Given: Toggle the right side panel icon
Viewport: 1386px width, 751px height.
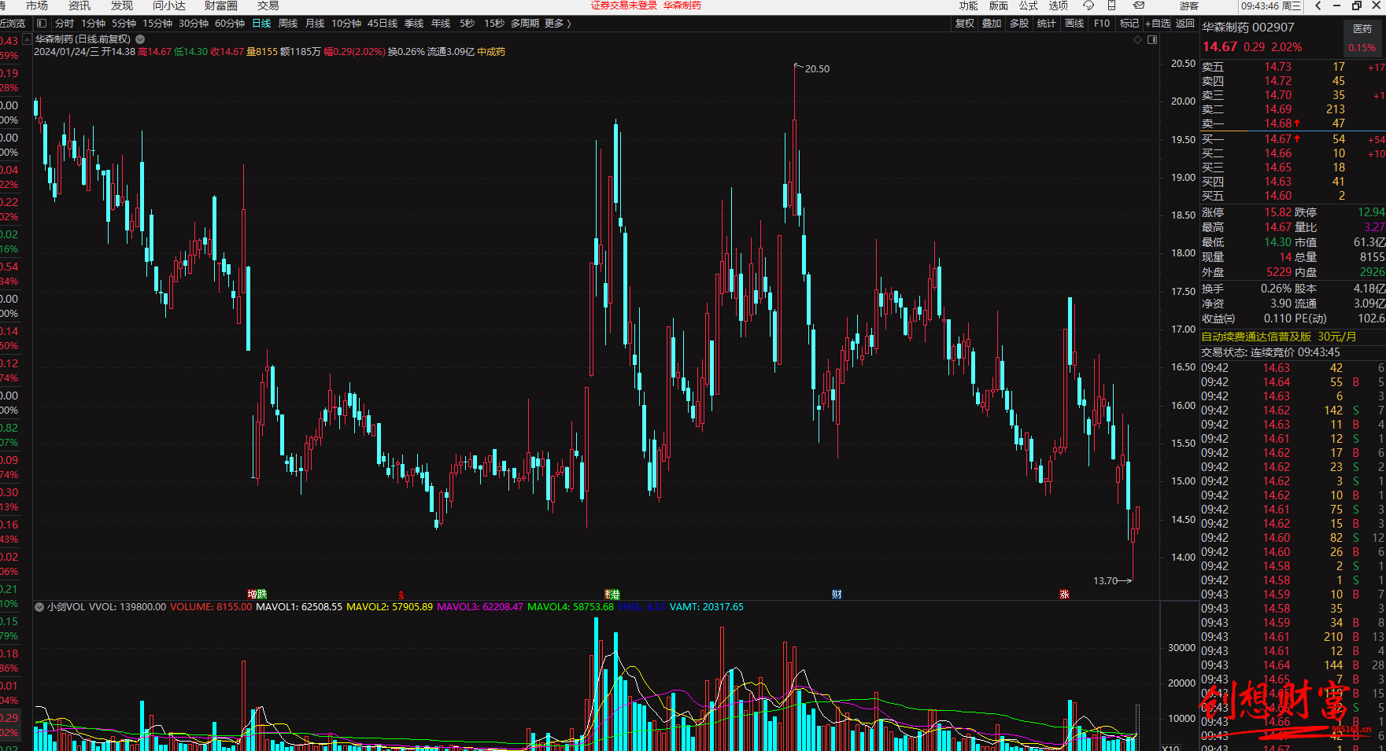Looking at the screenshot, I should (x=1152, y=39).
